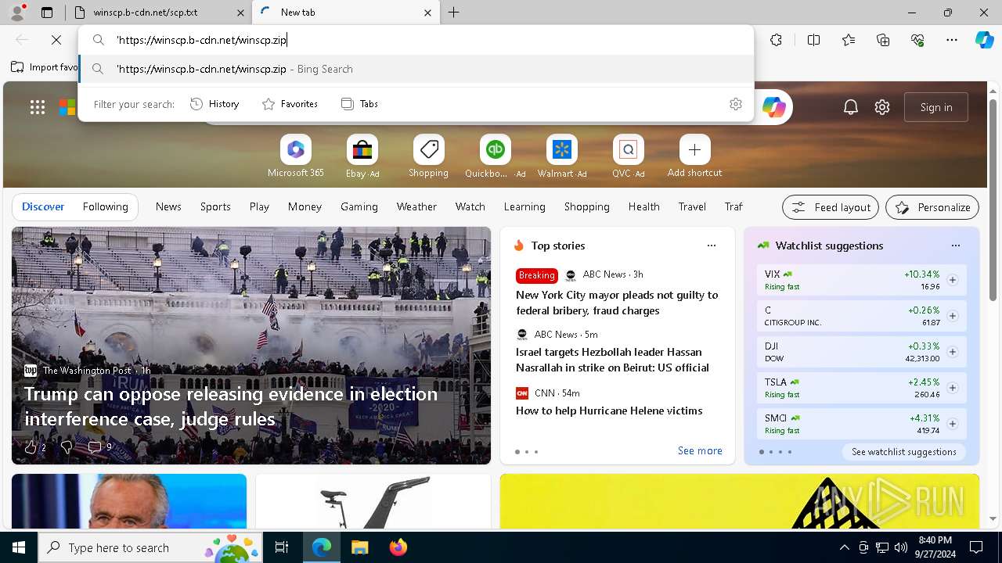
Task: Open Windows Start menu
Action: (19, 547)
